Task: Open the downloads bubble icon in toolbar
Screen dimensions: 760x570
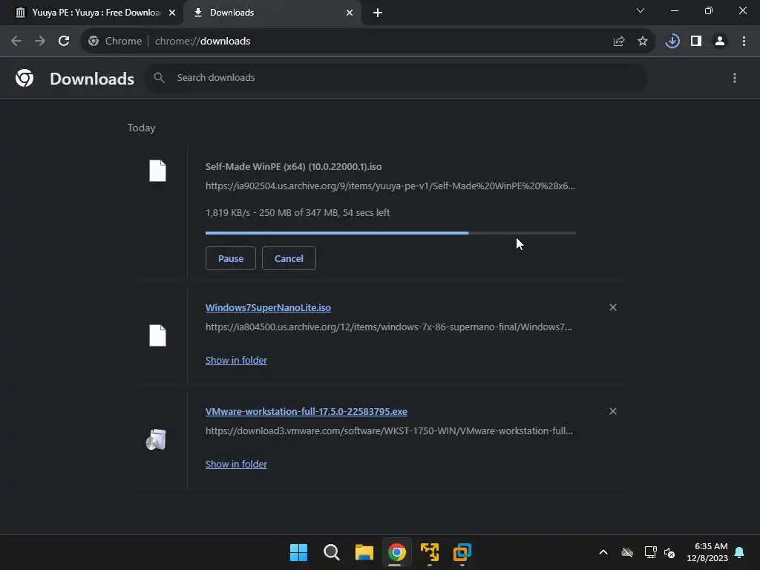Action: tap(672, 42)
